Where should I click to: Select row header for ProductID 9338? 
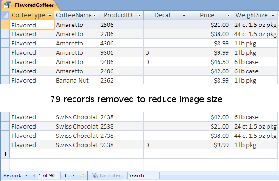click(5, 145)
